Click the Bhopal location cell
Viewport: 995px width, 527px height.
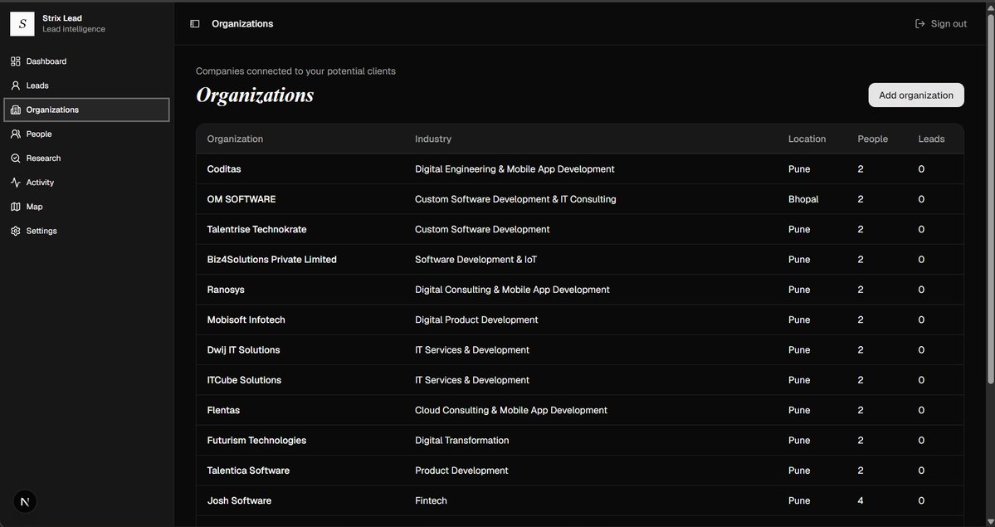803,199
